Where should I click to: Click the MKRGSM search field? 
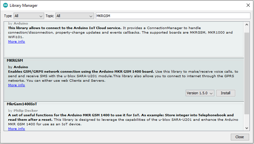click(x=173, y=16)
